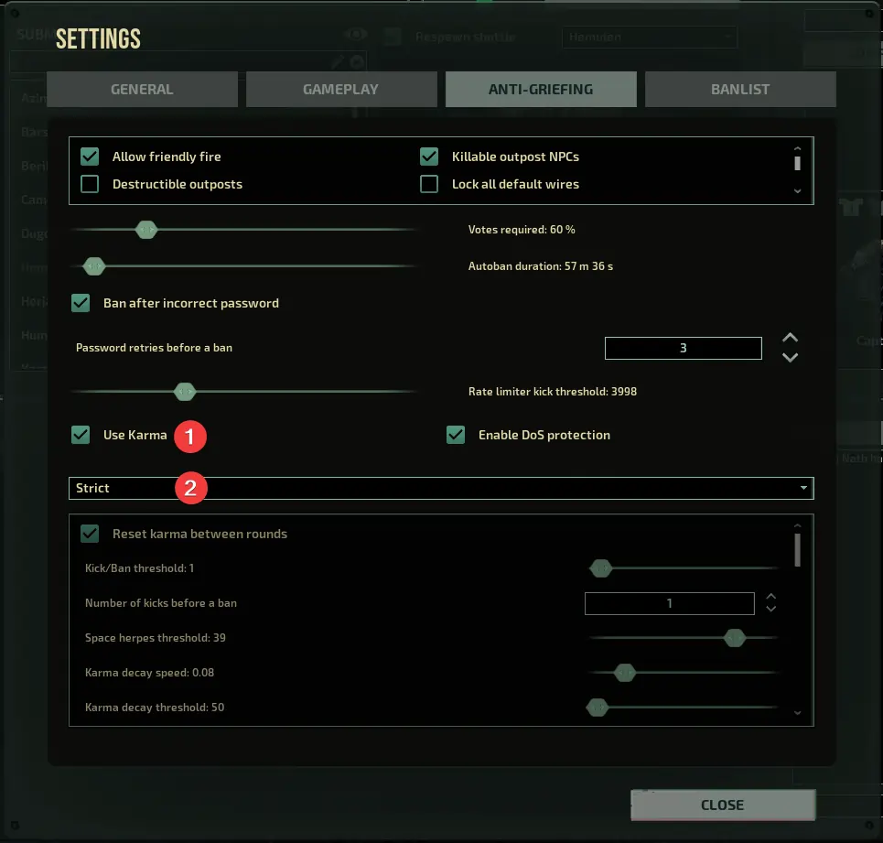Select the Anti-Griefing tab

(x=541, y=89)
